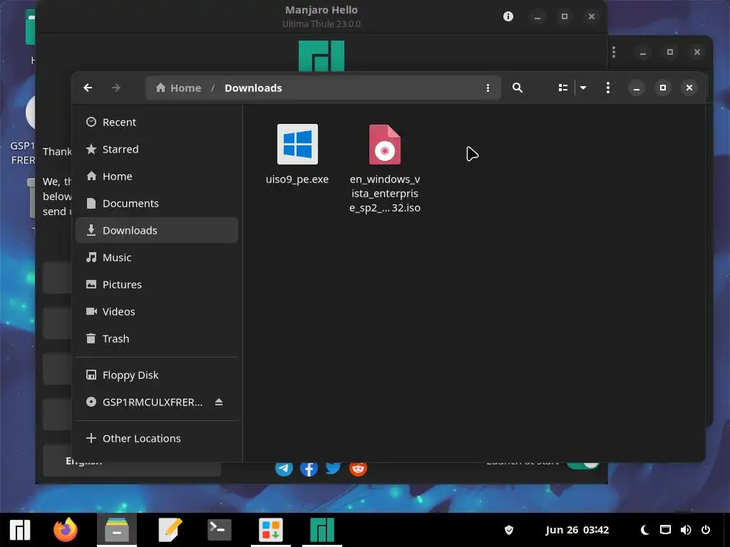The width and height of the screenshot is (730, 547).
Task: Eject the GSP1RMCULXFRER disc
Action: (x=219, y=402)
